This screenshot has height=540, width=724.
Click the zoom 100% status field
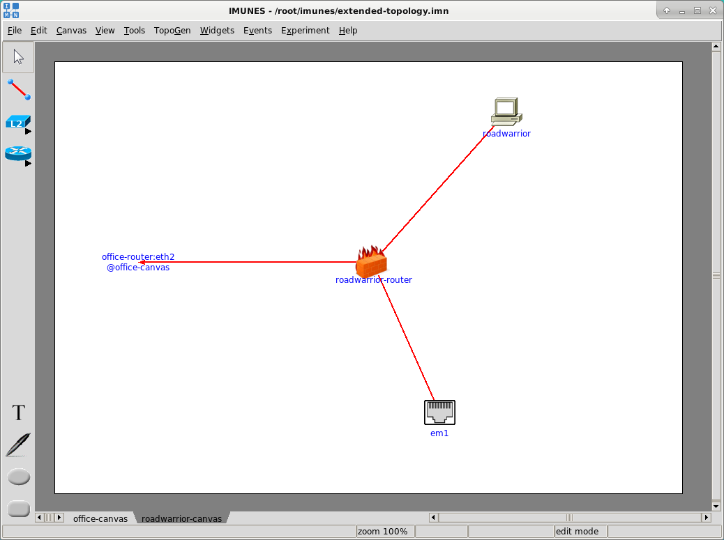pyautogui.click(x=385, y=531)
